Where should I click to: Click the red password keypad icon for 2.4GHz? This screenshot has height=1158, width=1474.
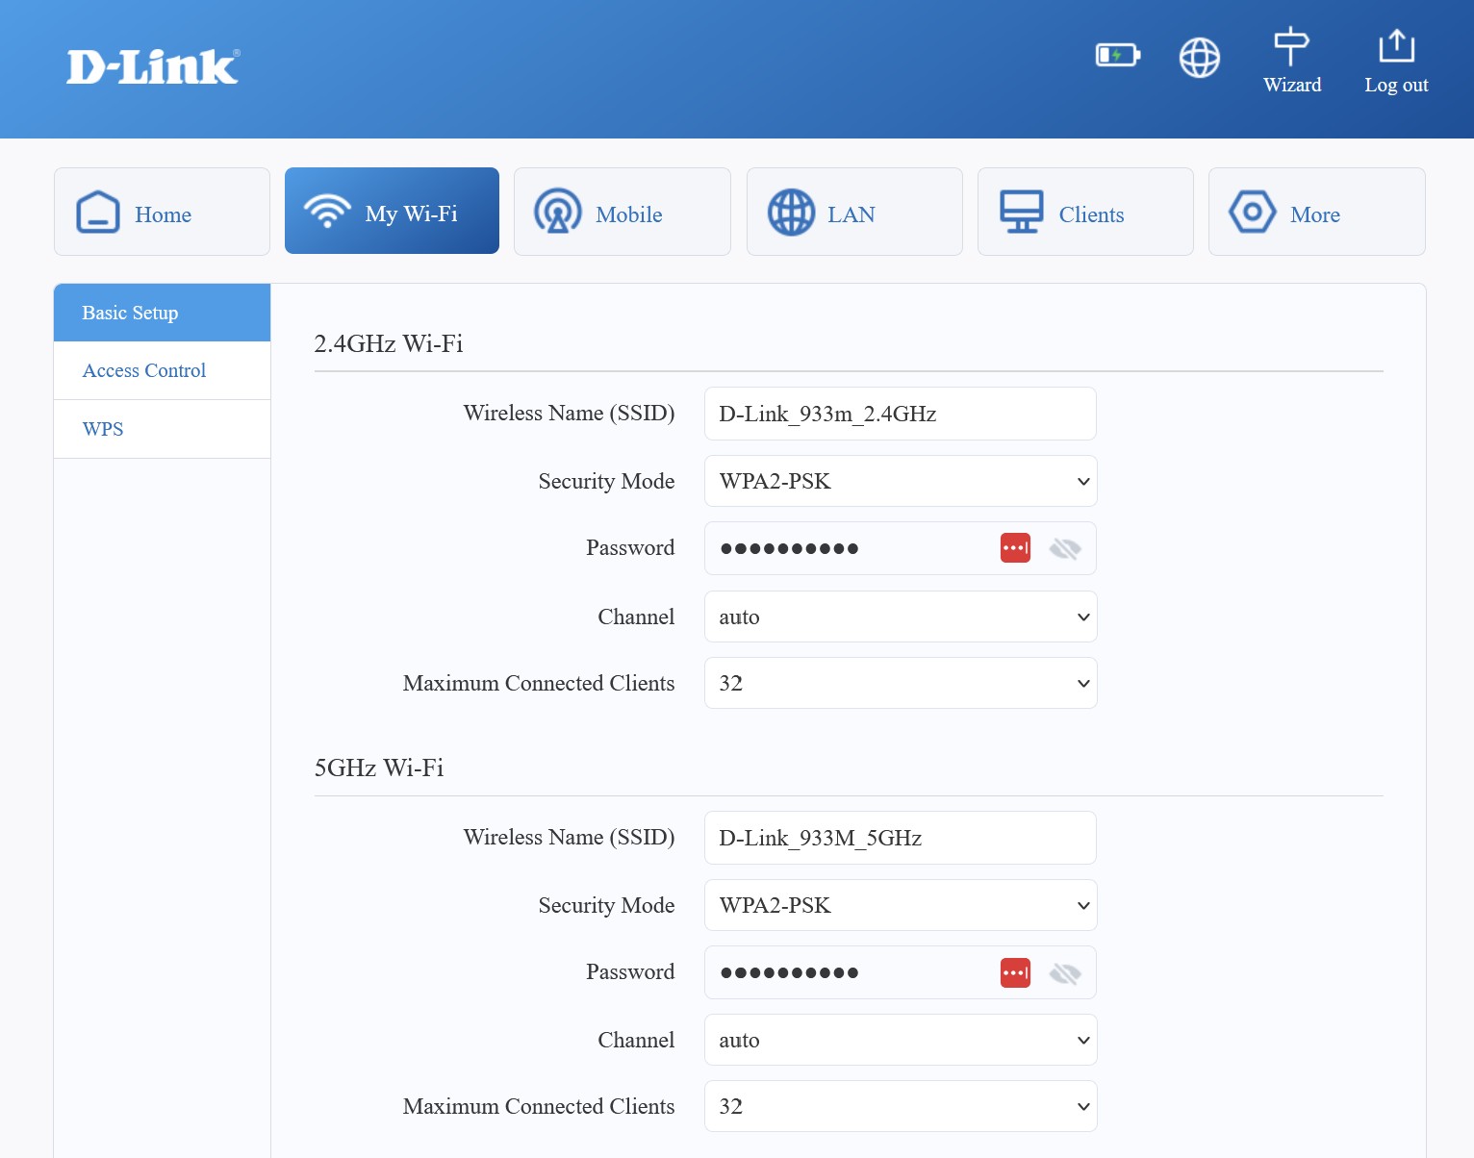tap(1013, 547)
